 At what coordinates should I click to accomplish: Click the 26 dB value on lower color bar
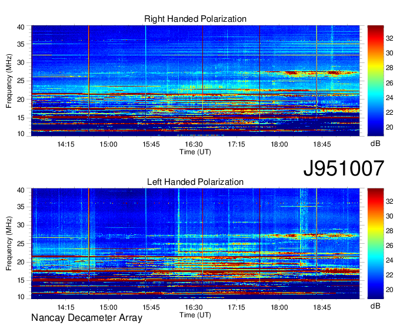click(389, 246)
